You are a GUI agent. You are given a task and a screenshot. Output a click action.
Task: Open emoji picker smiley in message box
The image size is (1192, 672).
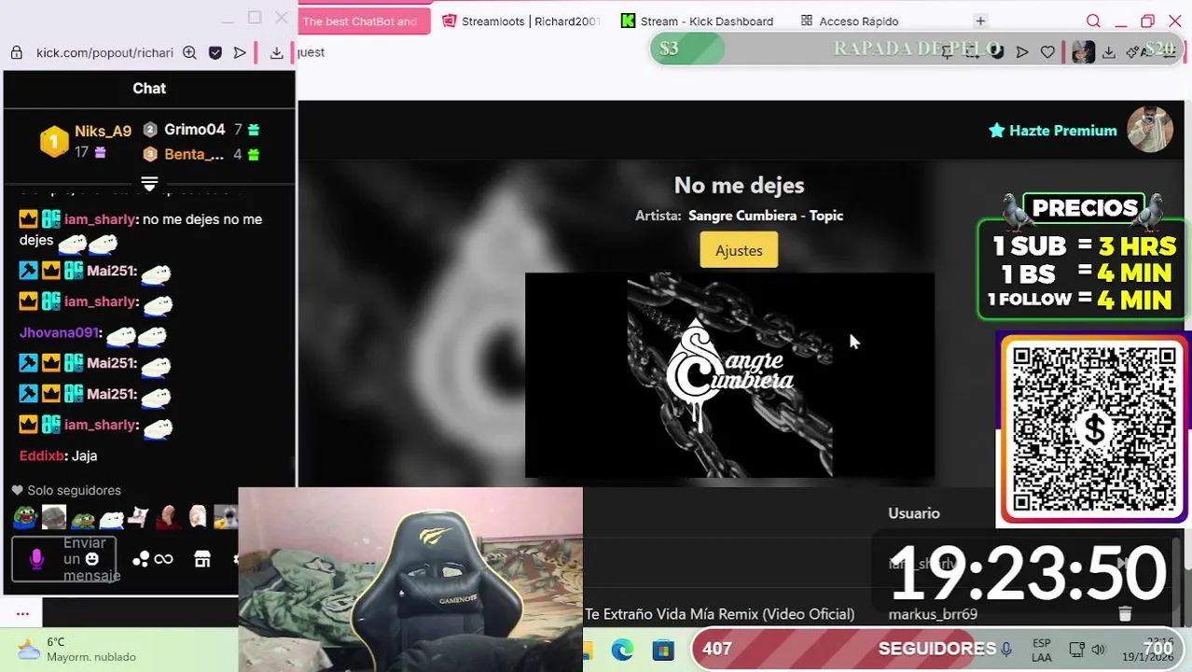pyautogui.click(x=91, y=559)
